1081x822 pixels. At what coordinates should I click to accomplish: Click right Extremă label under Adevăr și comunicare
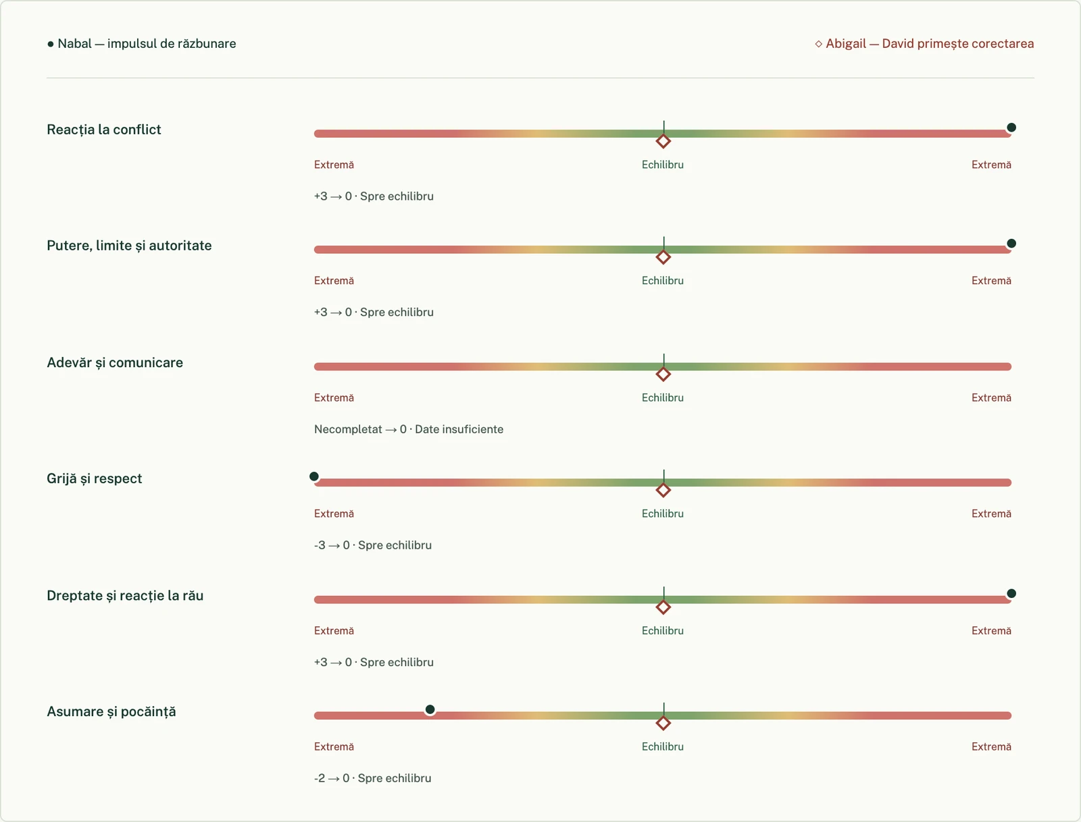coord(992,398)
